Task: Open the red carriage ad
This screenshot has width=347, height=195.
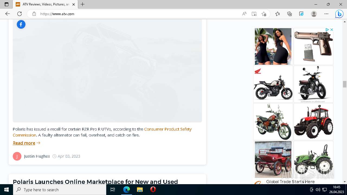Action: [273, 159]
